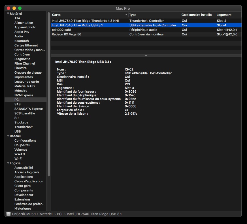The height and width of the screenshot is (224, 247).
Task: Select Appareil photo in sidebar
Action: point(25,27)
